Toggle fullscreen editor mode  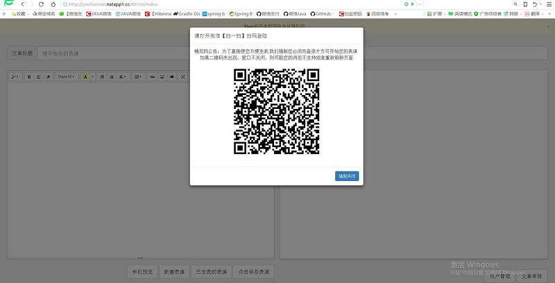coord(183,77)
